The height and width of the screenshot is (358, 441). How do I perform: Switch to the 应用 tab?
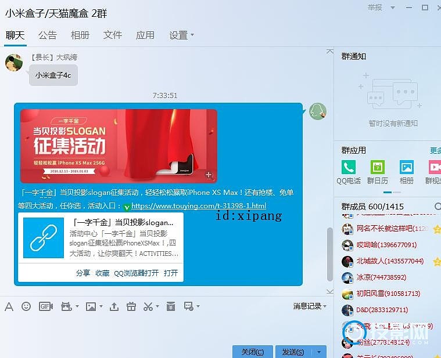tap(145, 35)
